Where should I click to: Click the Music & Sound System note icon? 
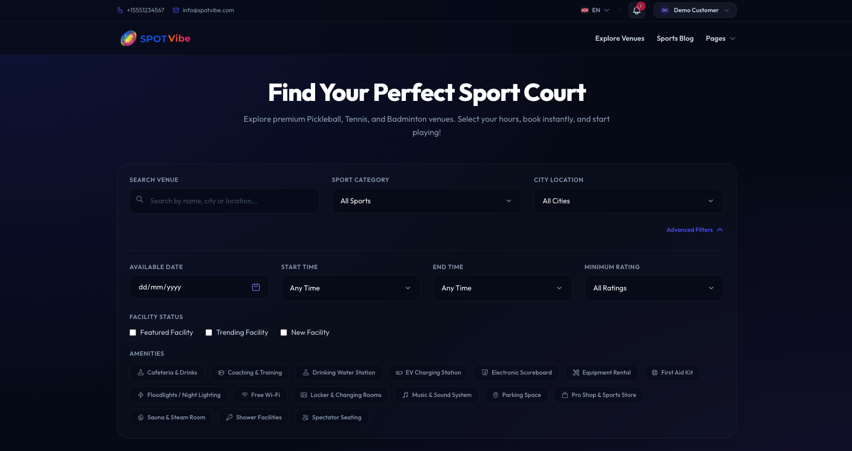click(x=405, y=395)
